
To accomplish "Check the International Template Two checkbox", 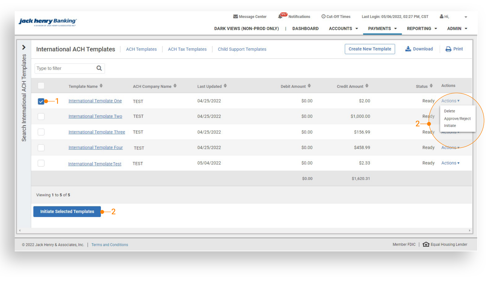I will click(x=41, y=117).
